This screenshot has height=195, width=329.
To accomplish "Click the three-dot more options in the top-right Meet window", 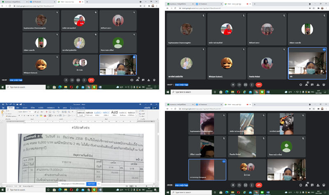I will 252,84.
